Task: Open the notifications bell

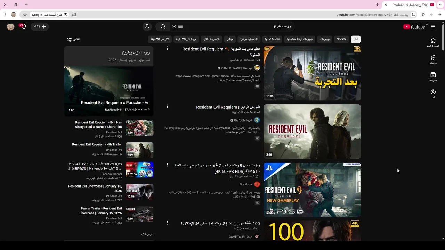Action: coord(23,27)
